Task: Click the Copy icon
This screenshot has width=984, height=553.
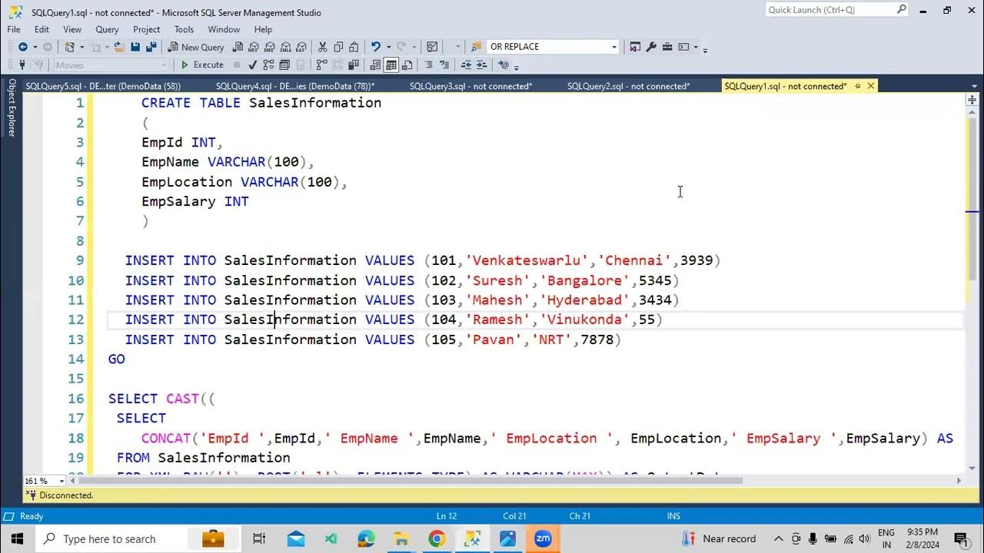Action: tap(338, 47)
